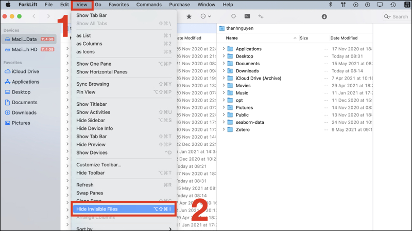The image size is (412, 231).
Task: Choose Hide Preview
Action: coord(124,145)
